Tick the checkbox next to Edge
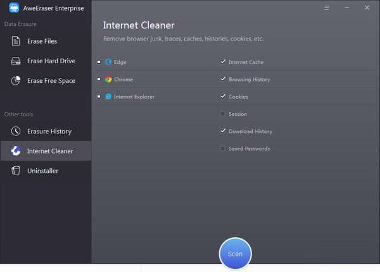Screen dimensions: 380x272 point(99,62)
